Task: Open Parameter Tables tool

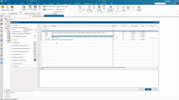Action: (x=24, y=8)
